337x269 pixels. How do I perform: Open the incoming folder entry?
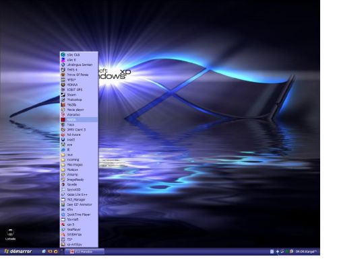79,160
